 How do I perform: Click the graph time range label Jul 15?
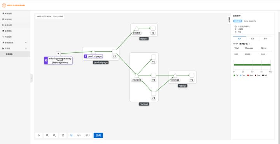click(49, 16)
